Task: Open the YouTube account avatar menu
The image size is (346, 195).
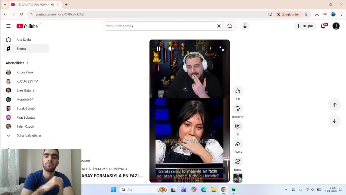Action: 336,26
